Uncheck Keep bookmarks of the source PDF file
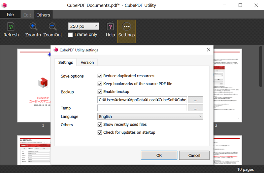264x173 pixels. click(x=100, y=84)
